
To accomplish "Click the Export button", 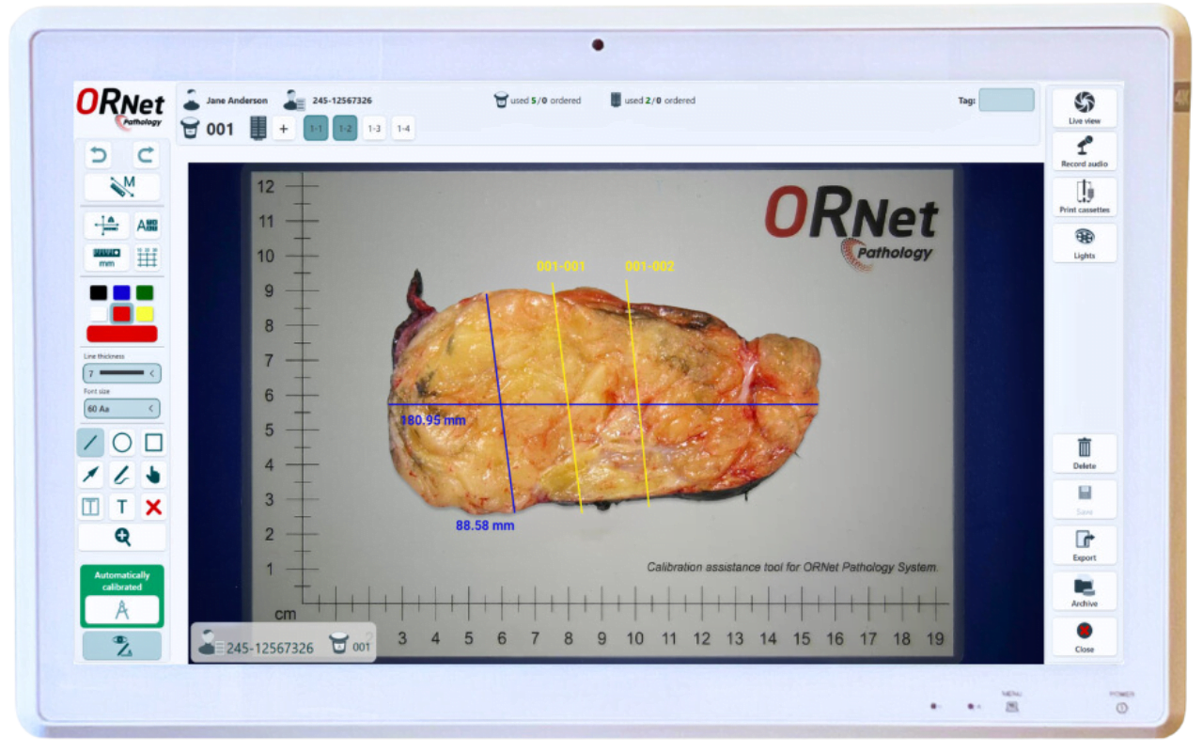I will coord(1084,543).
